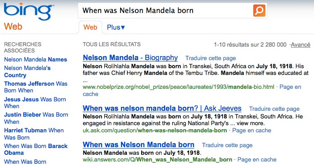Click the Bing logo
This screenshot has height=166, width=314.
pos(29,12)
